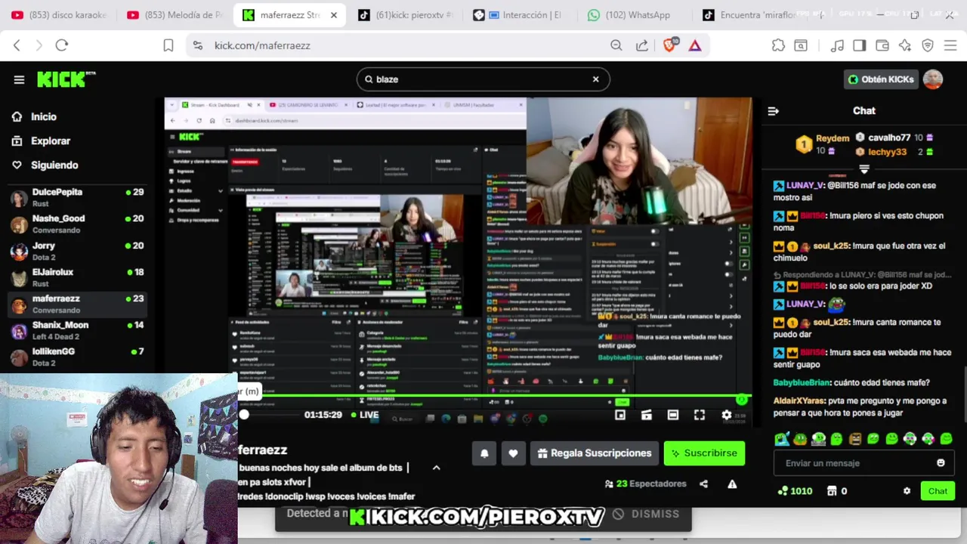
Task: Open lollikenGG's channel in sidebar
Action: coord(76,357)
